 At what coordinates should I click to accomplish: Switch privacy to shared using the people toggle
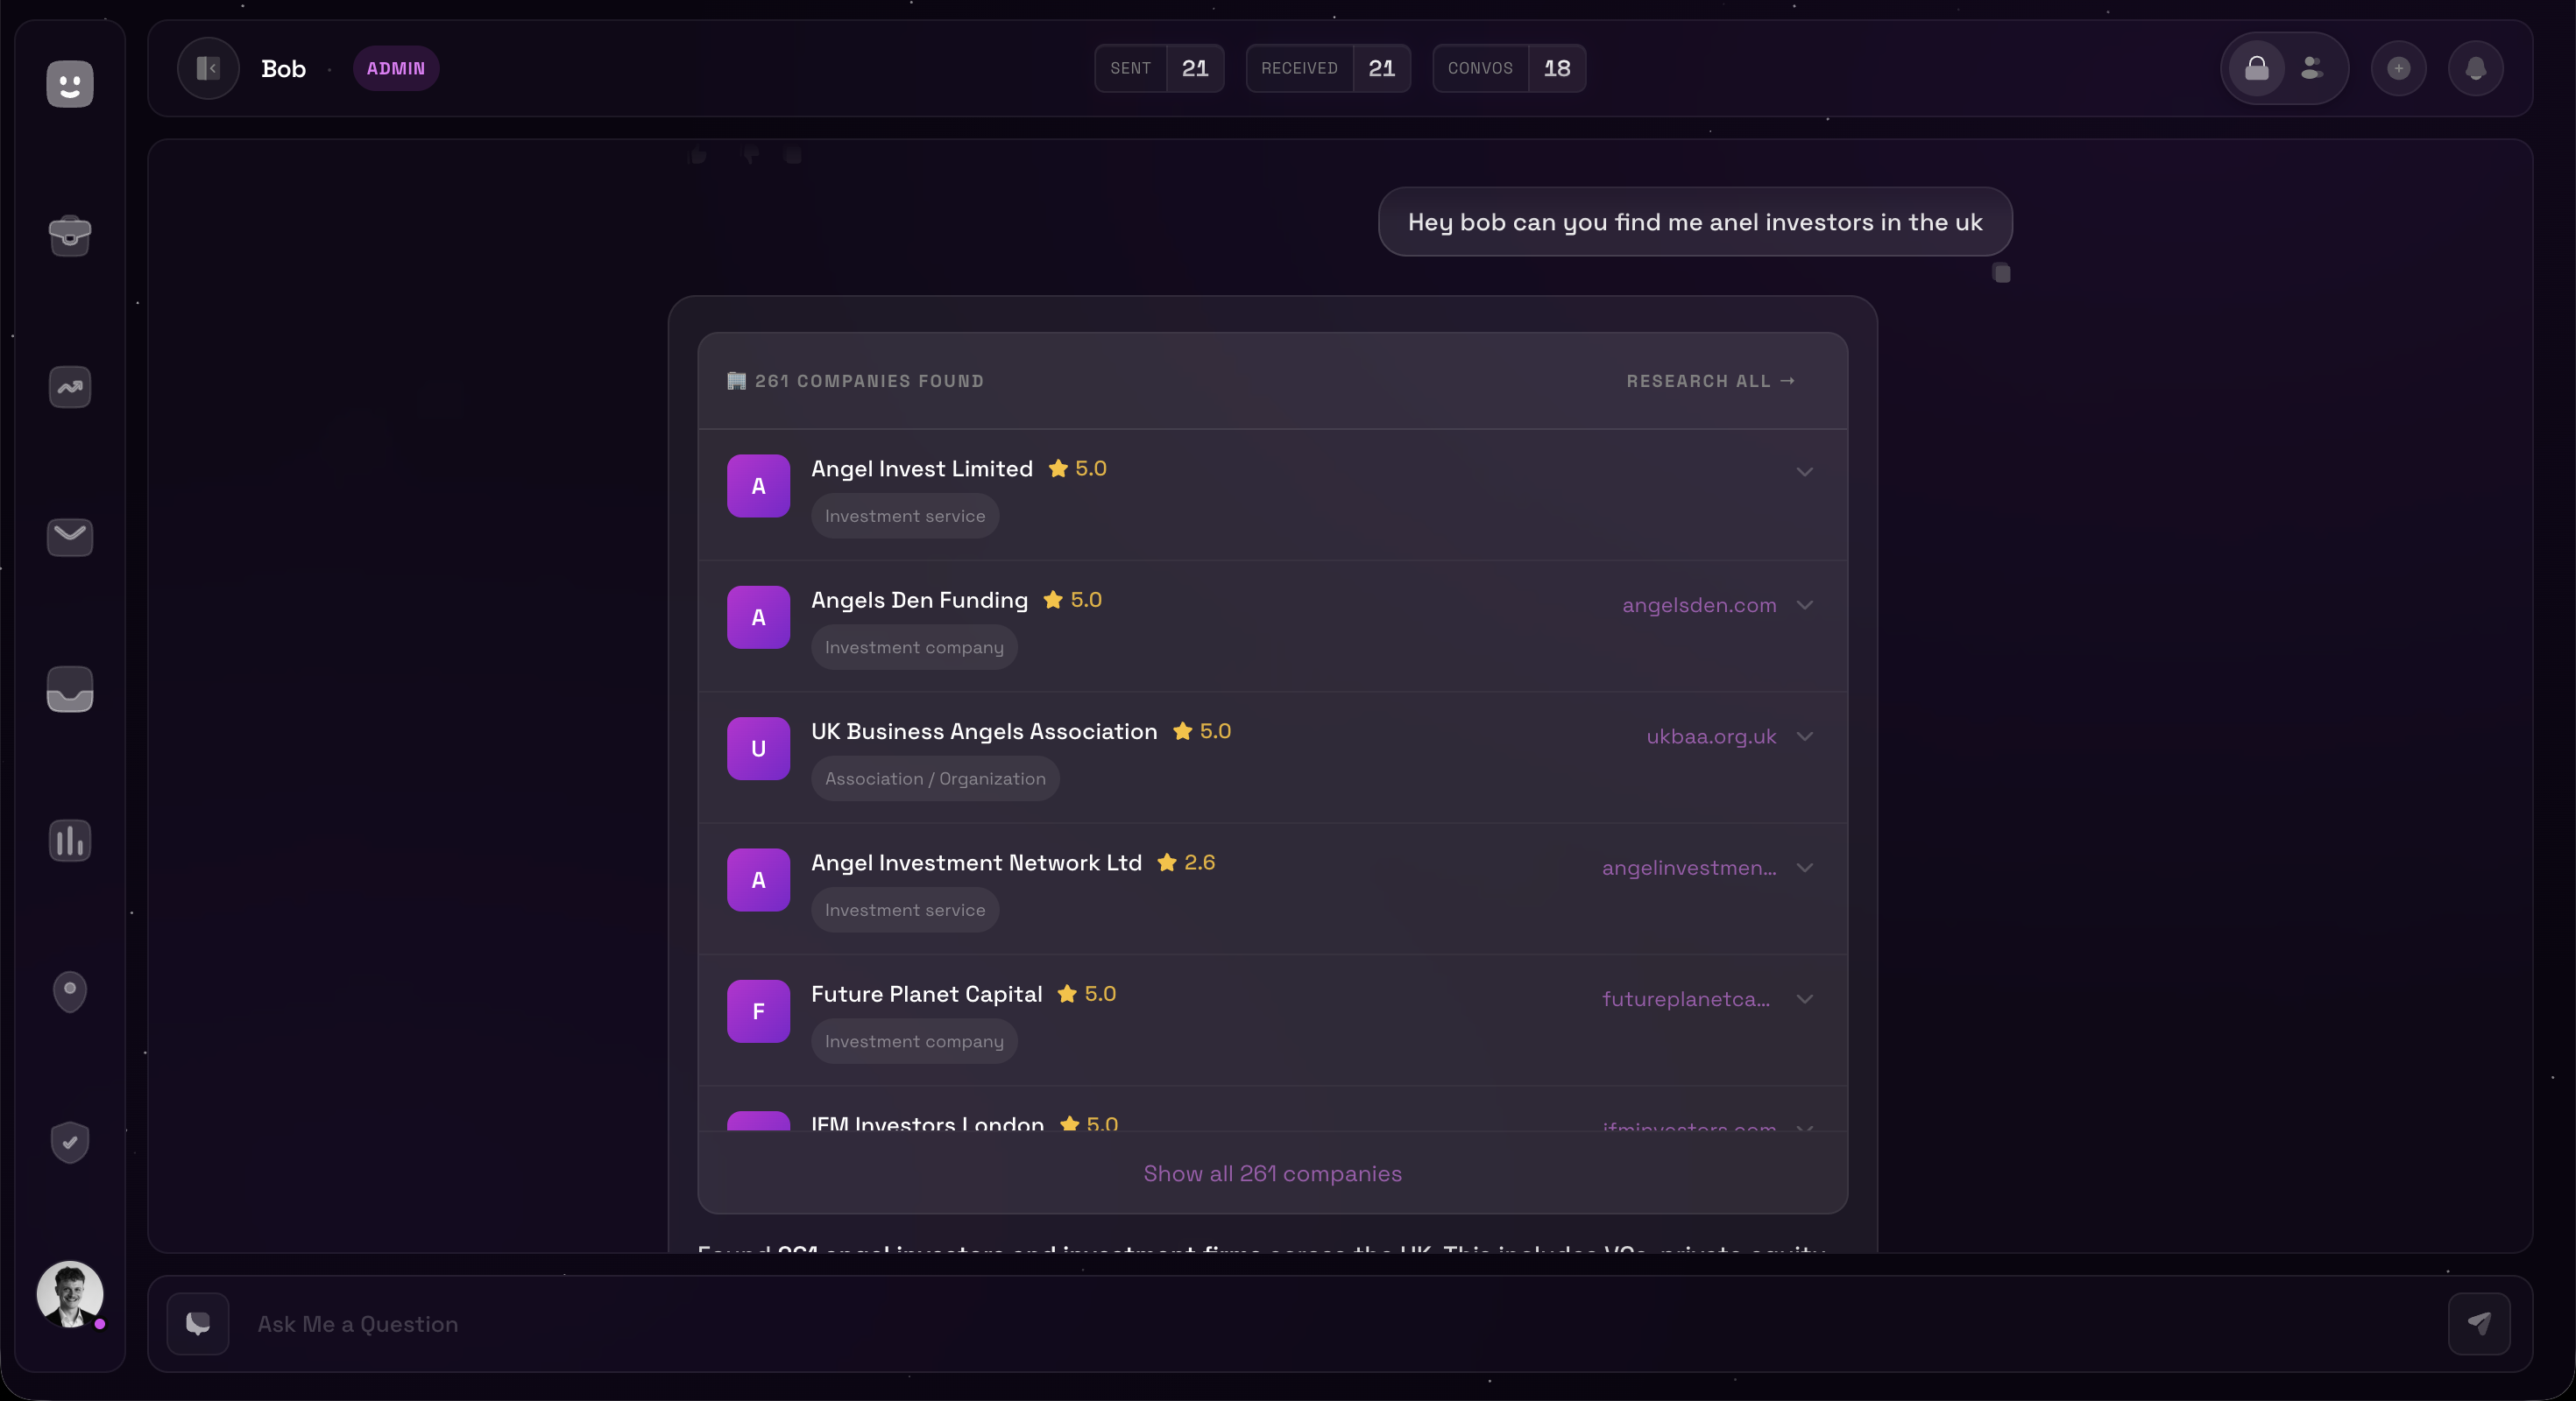(x=2311, y=68)
